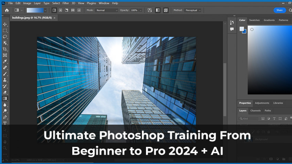The width and height of the screenshot is (292, 164).
Task: Click the Home icon in options bar
Action: [x=7, y=10]
